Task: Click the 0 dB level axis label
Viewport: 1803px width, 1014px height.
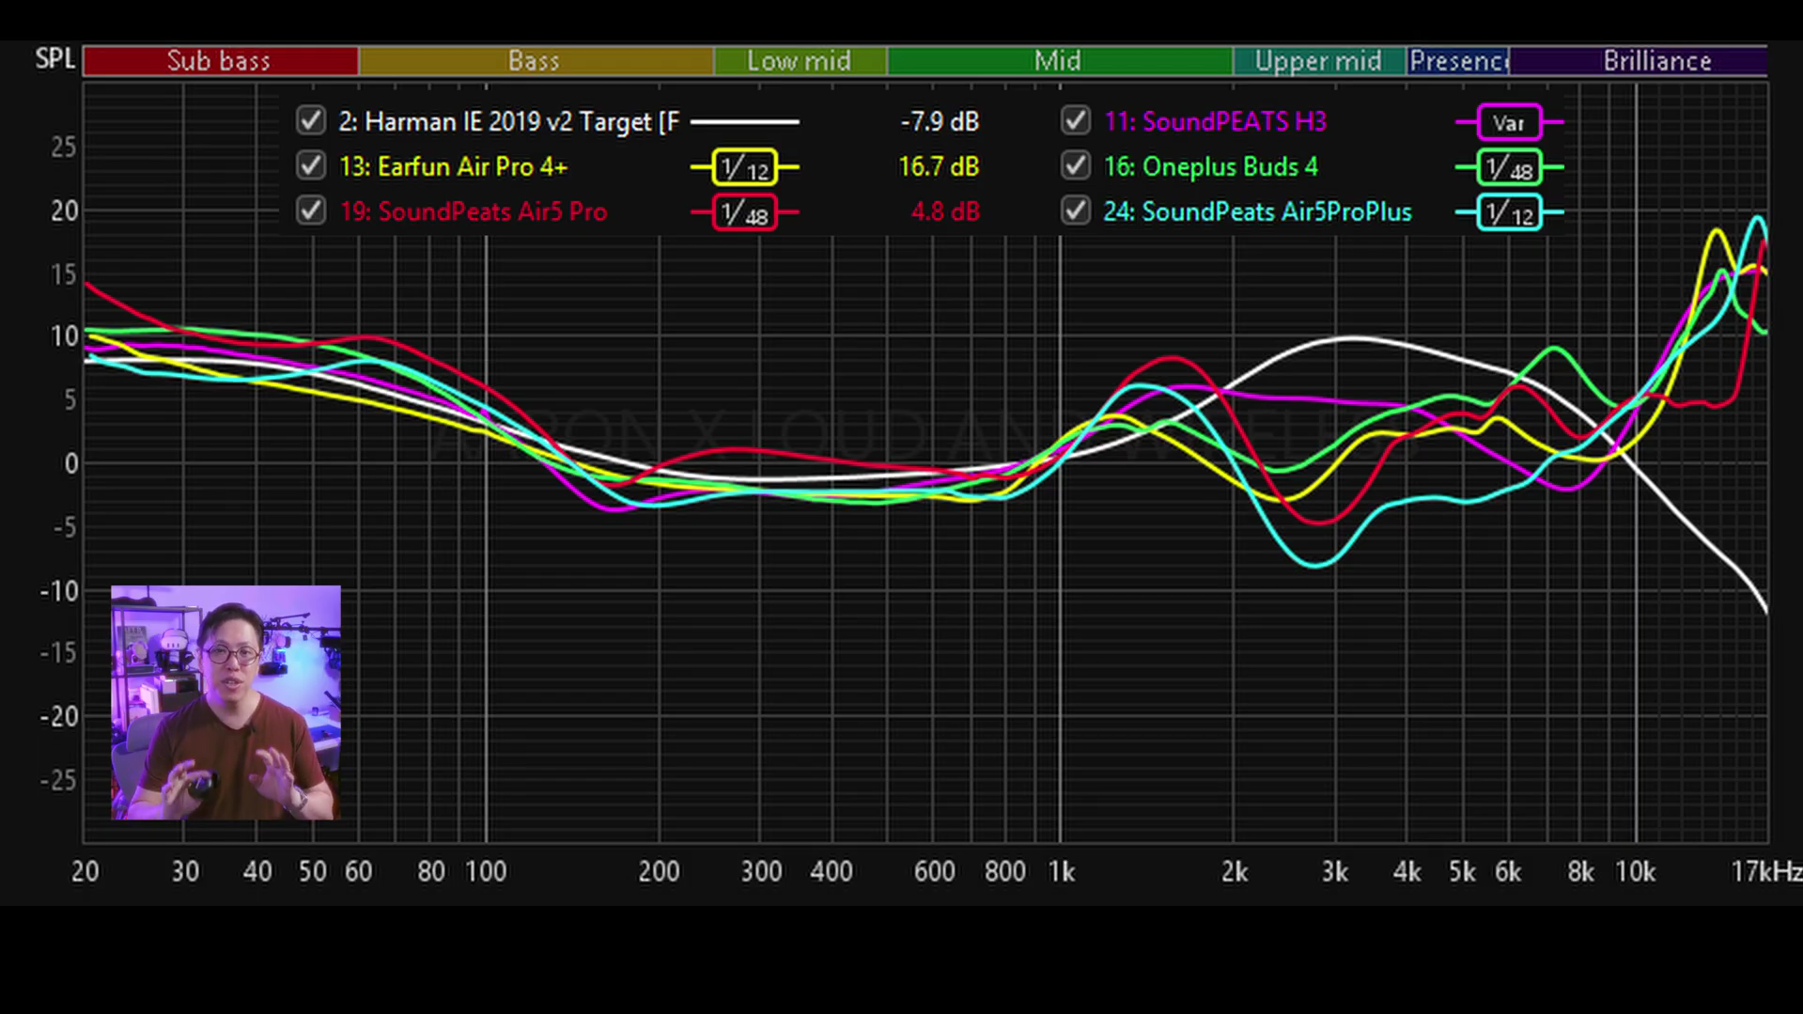Action: pos(70,463)
